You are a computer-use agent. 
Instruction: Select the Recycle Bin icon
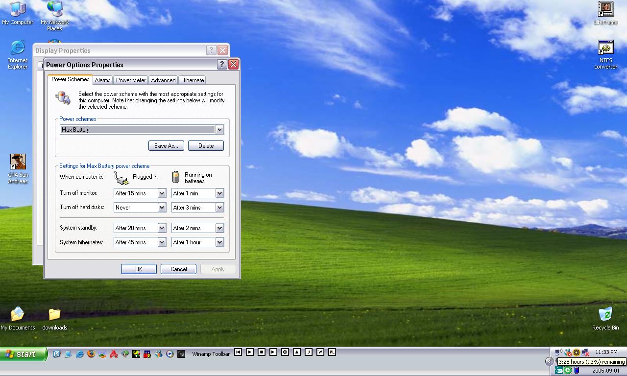(605, 318)
